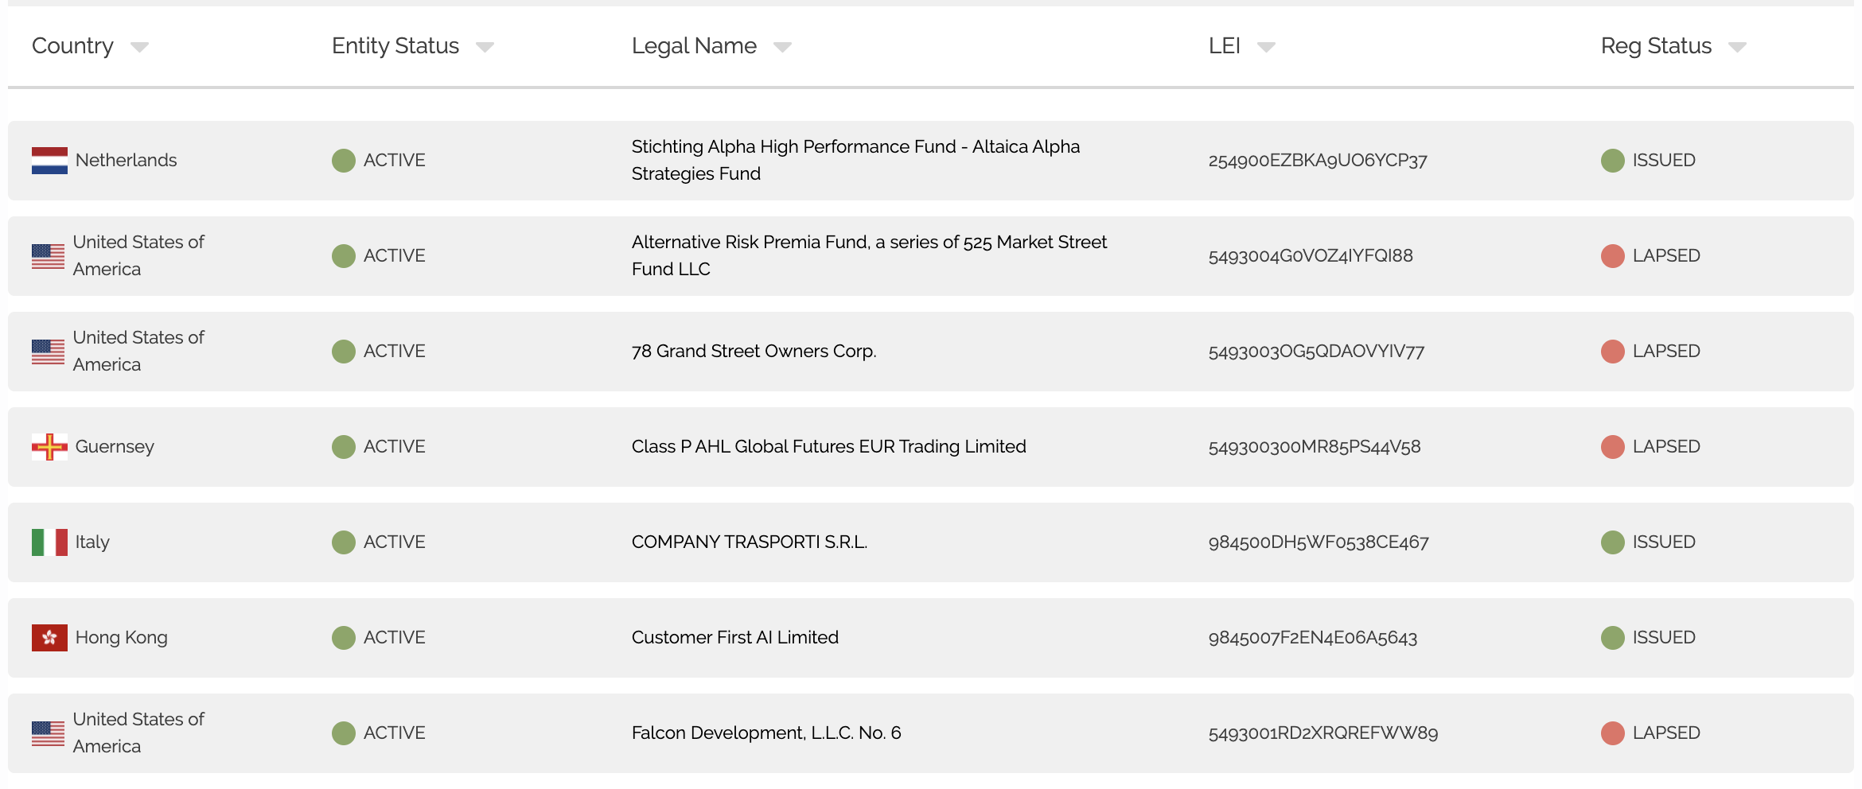The image size is (1862, 789).
Task: Click the US flag beside 78 Grand Street
Action: click(x=48, y=352)
